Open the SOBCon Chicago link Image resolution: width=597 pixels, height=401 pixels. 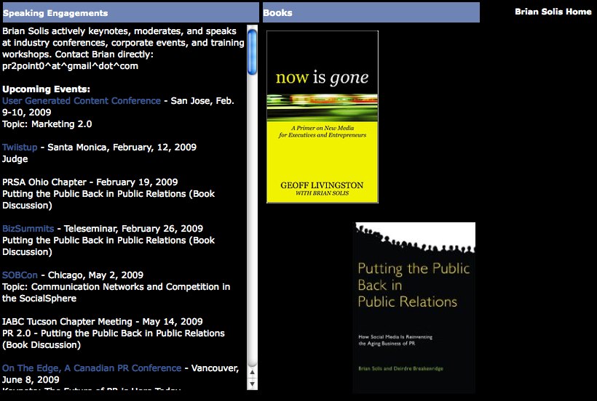tap(20, 275)
